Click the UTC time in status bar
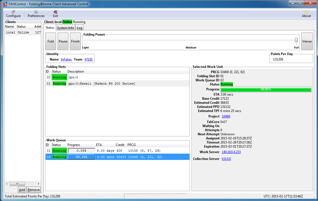This screenshot has height=201, width=318. (283, 196)
